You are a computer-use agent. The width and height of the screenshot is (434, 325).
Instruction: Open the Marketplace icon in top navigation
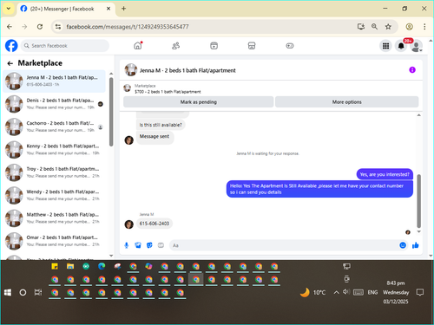(x=252, y=46)
